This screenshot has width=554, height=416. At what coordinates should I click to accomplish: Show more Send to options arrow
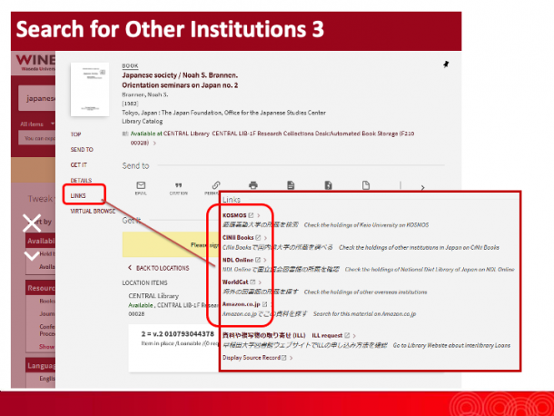(x=422, y=187)
